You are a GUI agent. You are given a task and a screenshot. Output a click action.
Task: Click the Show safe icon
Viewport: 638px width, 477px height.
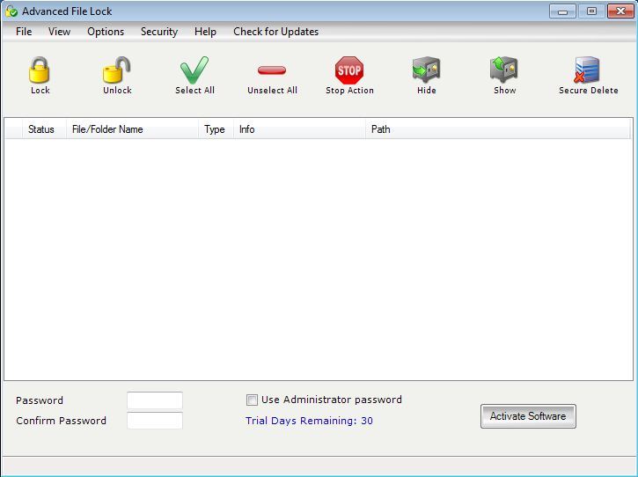tap(503, 70)
